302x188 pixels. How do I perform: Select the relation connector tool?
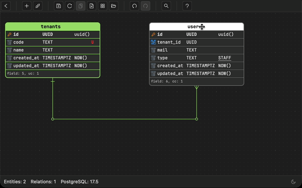(x=37, y=6)
